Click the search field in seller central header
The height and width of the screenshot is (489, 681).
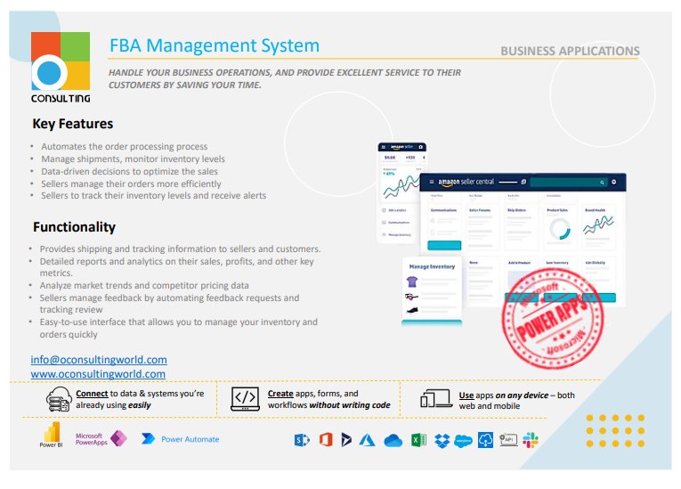point(569,182)
